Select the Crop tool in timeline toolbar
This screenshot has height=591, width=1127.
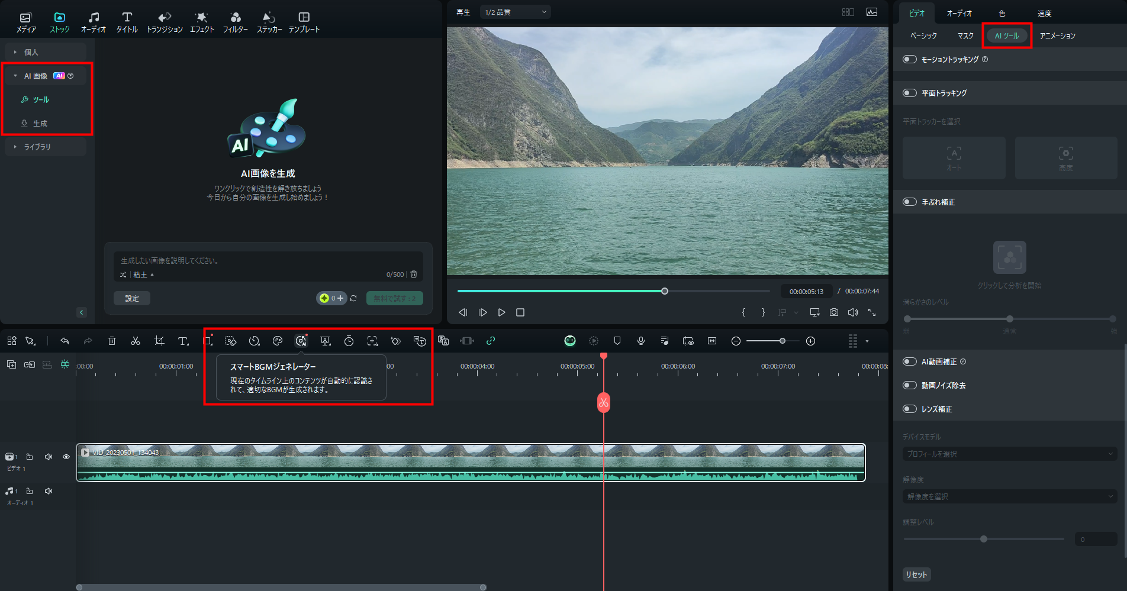tap(159, 341)
